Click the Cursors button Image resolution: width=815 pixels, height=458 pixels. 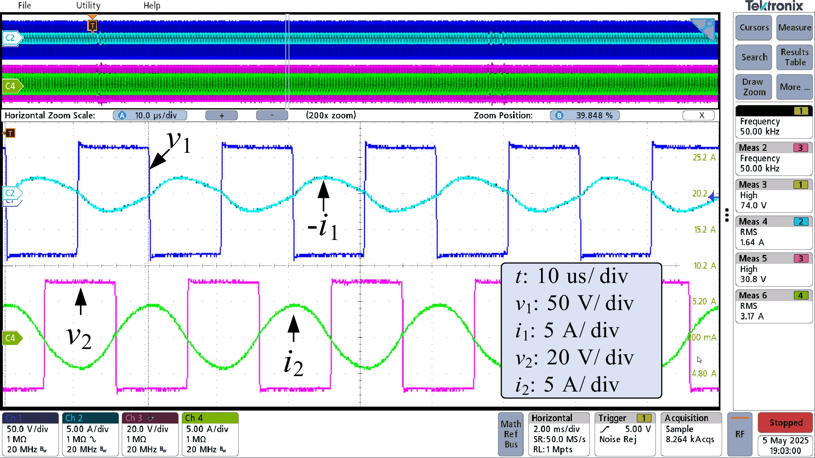tap(754, 28)
